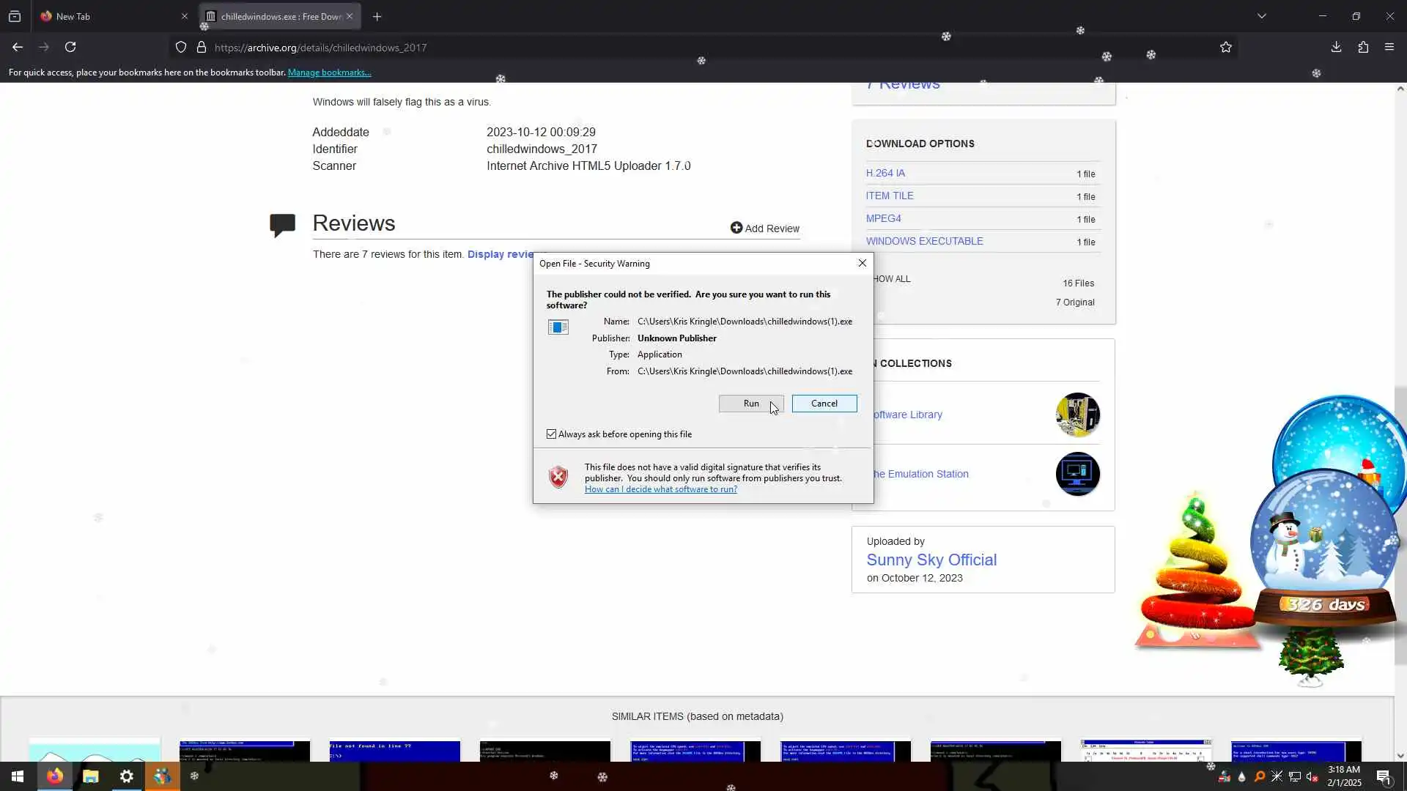
Task: Expand the H.264 IA download option
Action: pos(885,173)
